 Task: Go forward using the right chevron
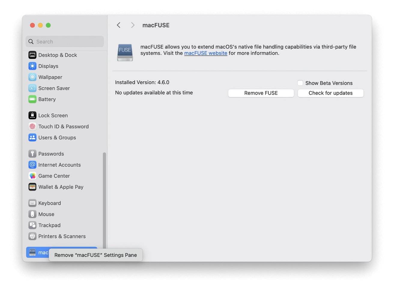[x=133, y=25]
